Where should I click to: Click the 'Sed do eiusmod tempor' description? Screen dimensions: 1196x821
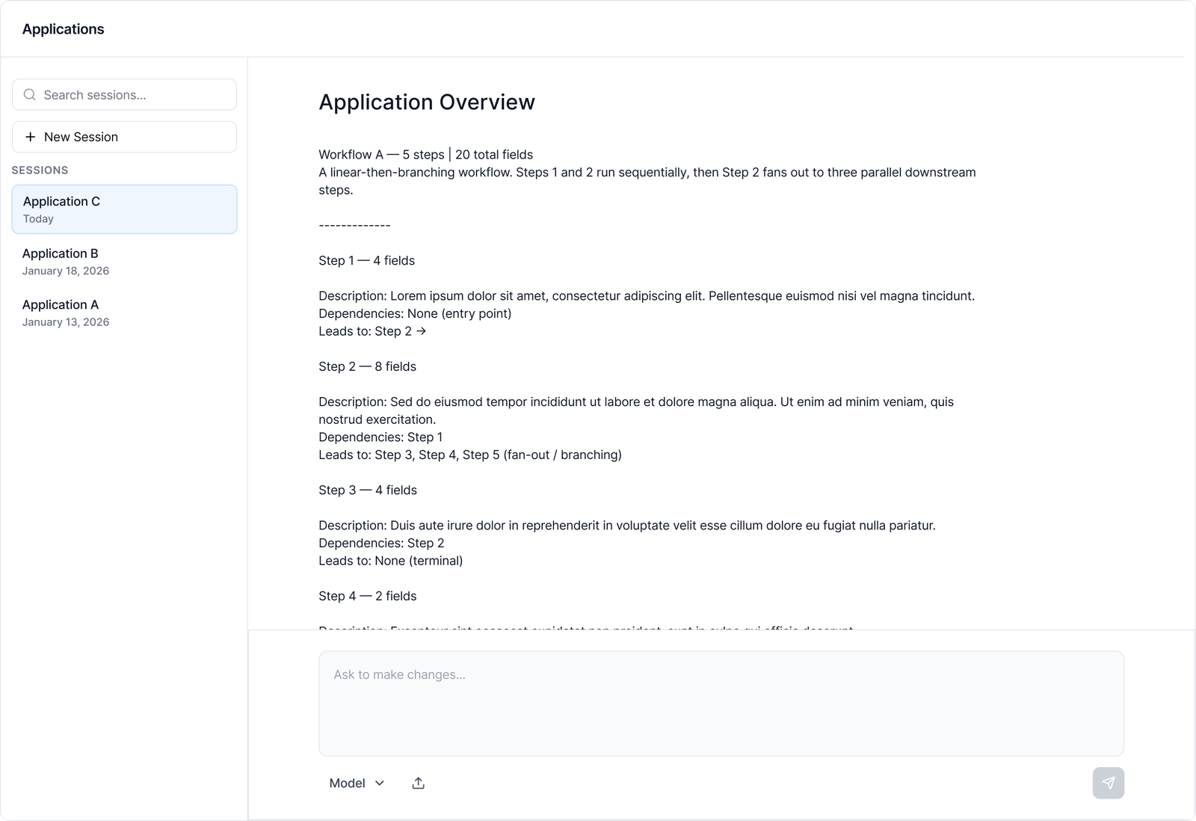(x=636, y=410)
